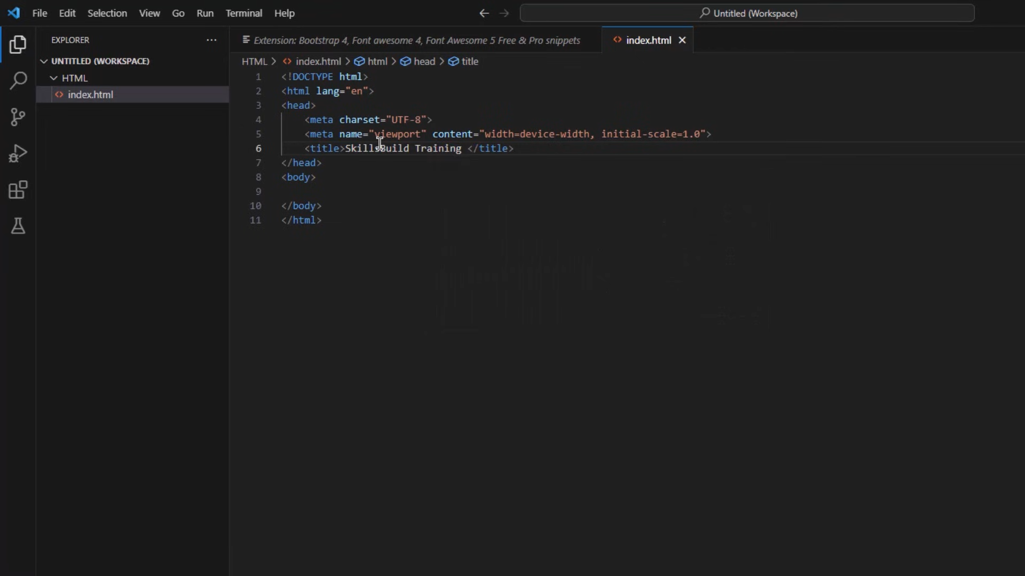Collapse the HTML folder
Viewport: 1025px width, 576px height.
click(x=53, y=78)
